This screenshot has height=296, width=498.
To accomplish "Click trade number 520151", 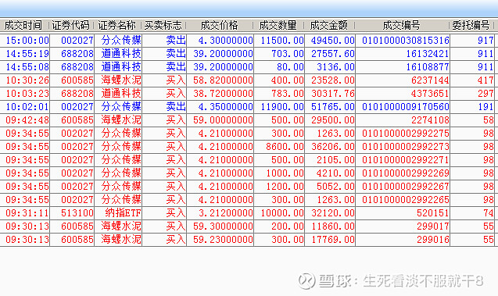I will pyautogui.click(x=433, y=213).
